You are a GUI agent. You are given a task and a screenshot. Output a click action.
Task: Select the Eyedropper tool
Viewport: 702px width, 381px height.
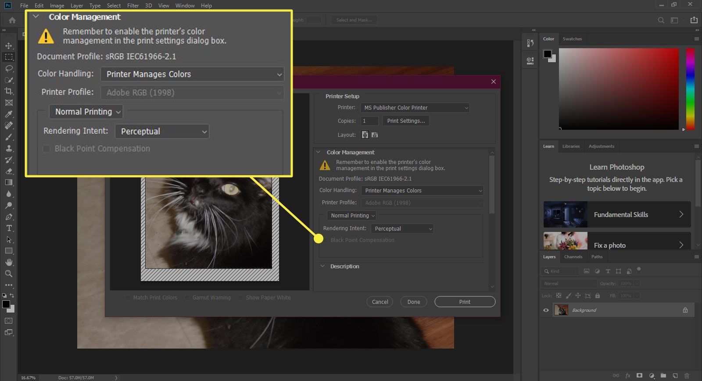click(x=9, y=114)
